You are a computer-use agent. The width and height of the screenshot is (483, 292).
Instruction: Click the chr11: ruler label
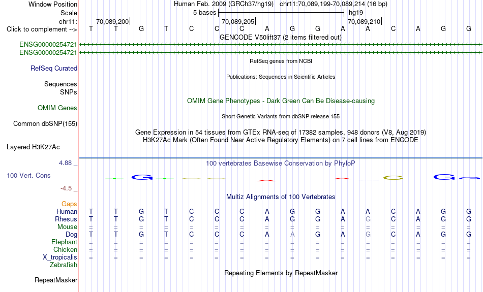click(68, 21)
